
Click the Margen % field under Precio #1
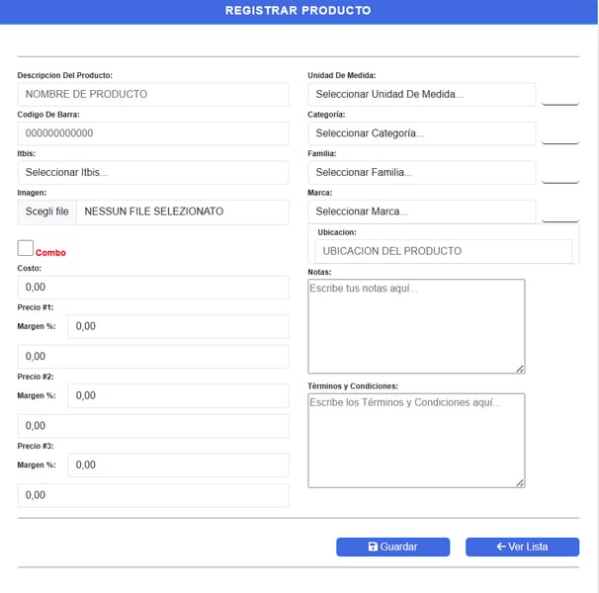178,326
